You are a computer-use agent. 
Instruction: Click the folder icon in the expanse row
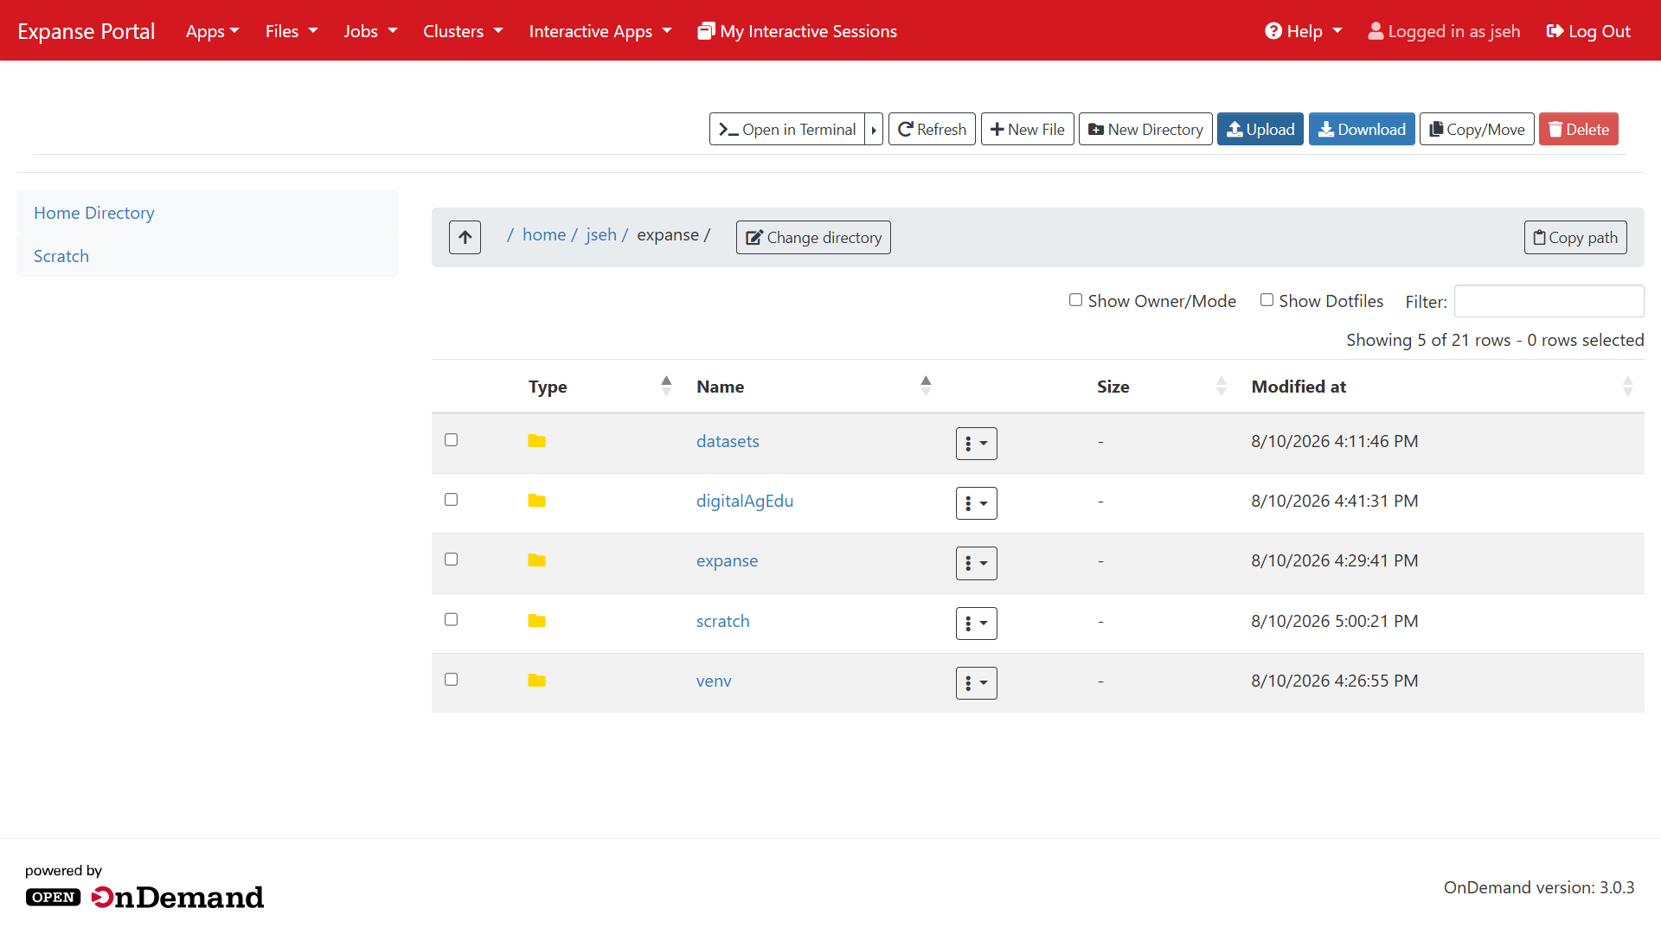coord(536,560)
